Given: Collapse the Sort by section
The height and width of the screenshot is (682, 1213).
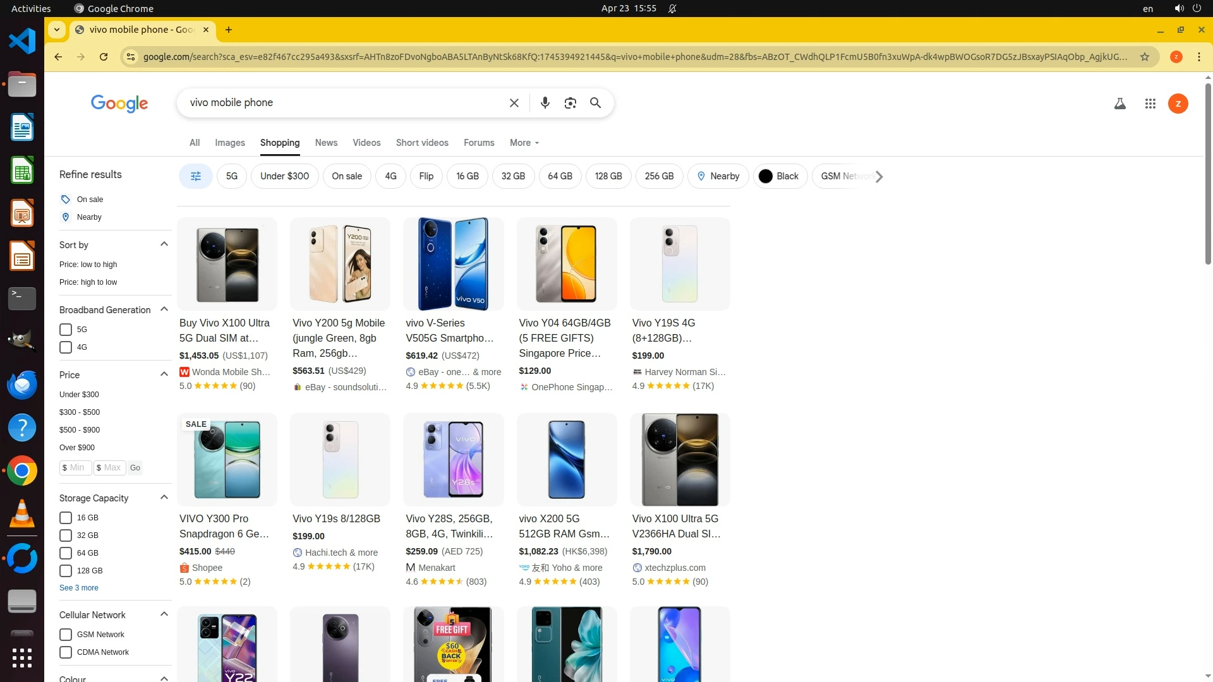Looking at the screenshot, I should 164,244.
